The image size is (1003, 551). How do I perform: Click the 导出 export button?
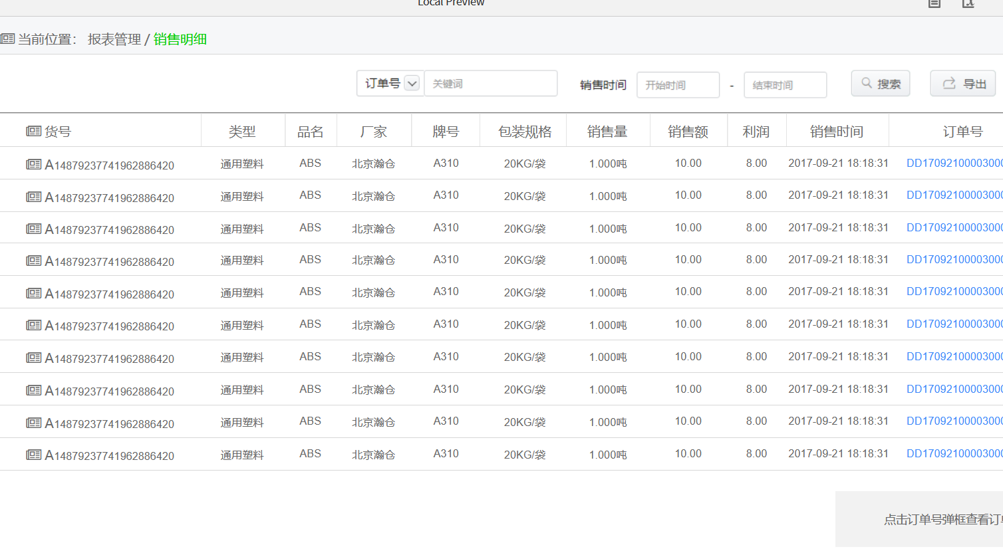tap(963, 84)
